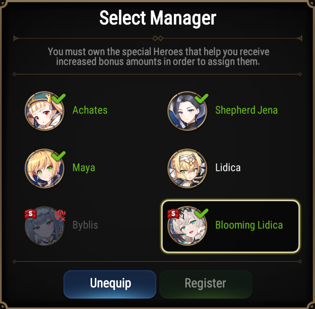Select the Achates hero portrait
Image resolution: width=315 pixels, height=309 pixels.
(x=45, y=111)
